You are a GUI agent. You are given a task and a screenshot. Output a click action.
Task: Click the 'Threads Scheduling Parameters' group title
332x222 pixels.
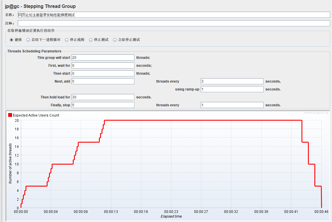(x=34, y=51)
